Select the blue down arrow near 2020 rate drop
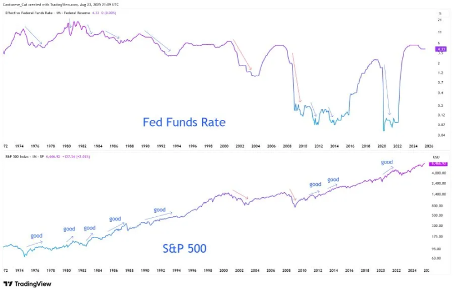The width and height of the screenshot is (454, 293). pyautogui.click(x=387, y=83)
